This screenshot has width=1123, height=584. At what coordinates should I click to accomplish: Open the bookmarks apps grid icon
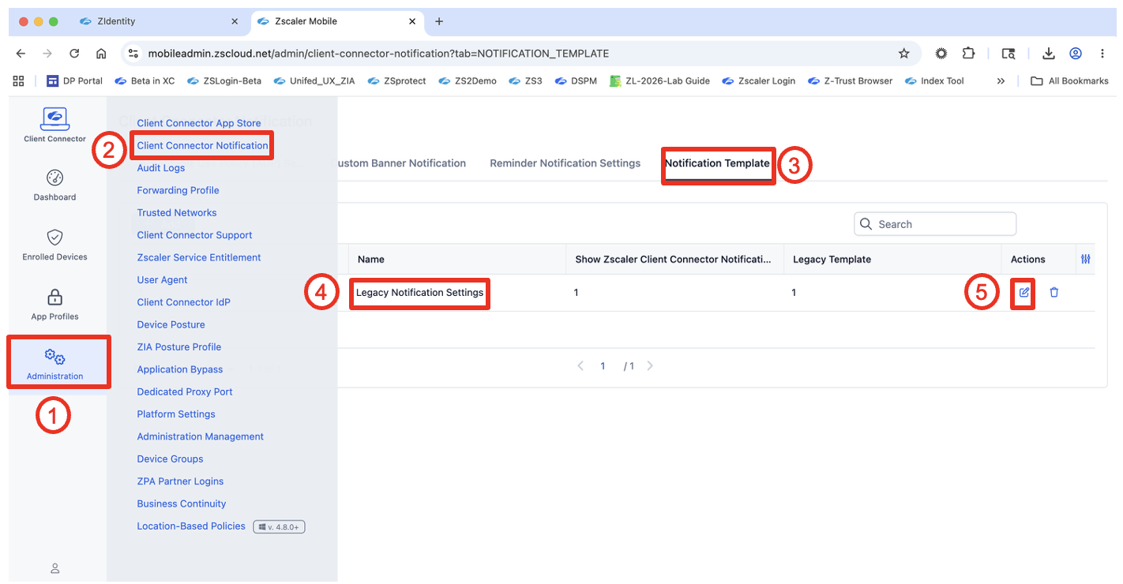pyautogui.click(x=19, y=80)
